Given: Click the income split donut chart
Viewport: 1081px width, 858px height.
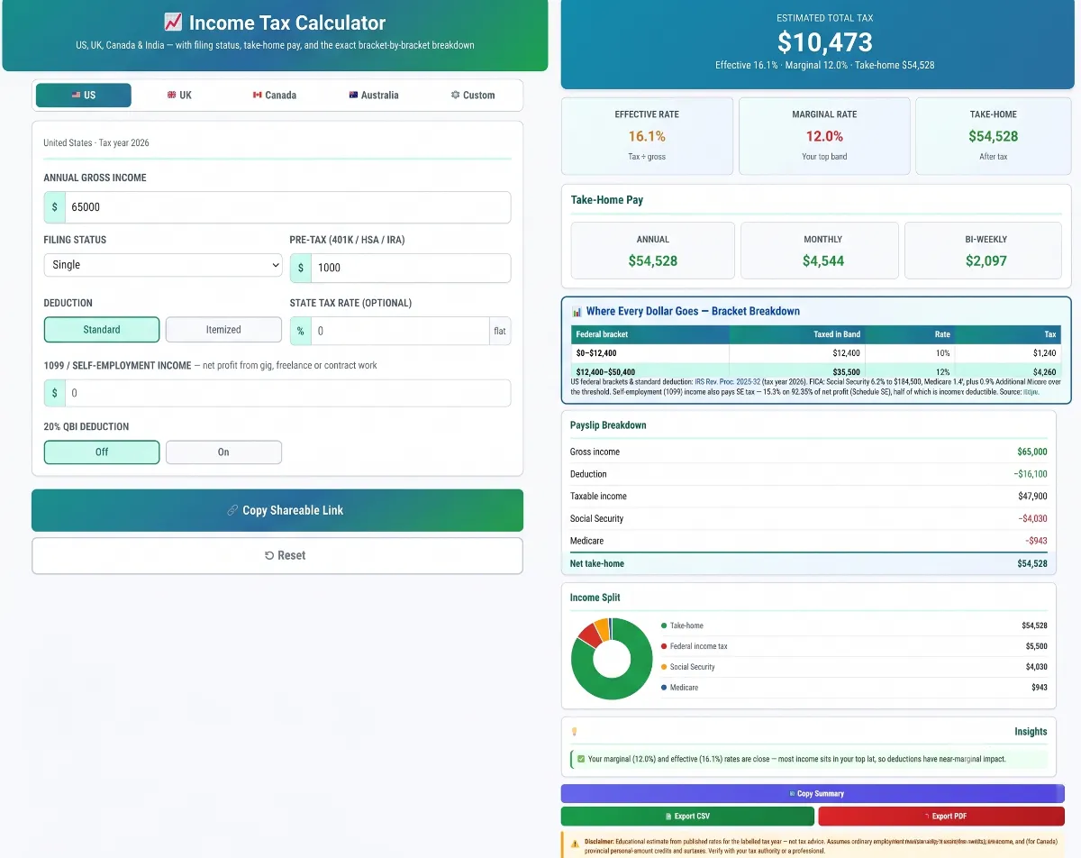Looking at the screenshot, I should tap(612, 659).
